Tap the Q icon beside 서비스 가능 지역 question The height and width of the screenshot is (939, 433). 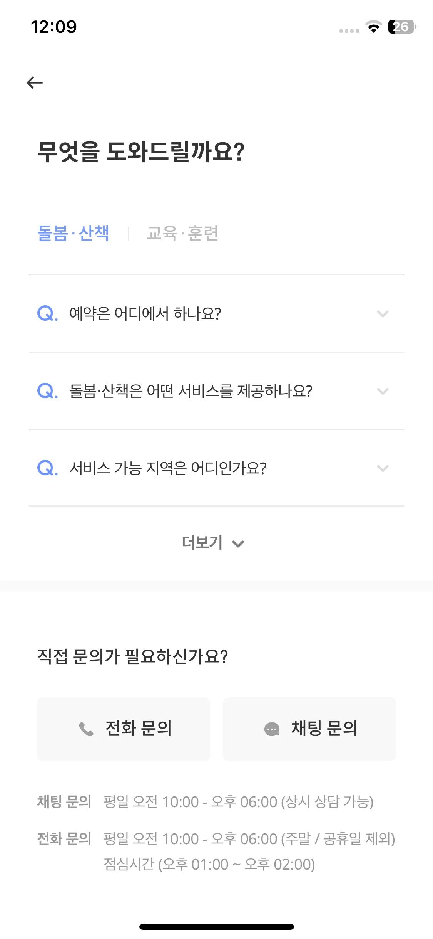pyautogui.click(x=47, y=468)
